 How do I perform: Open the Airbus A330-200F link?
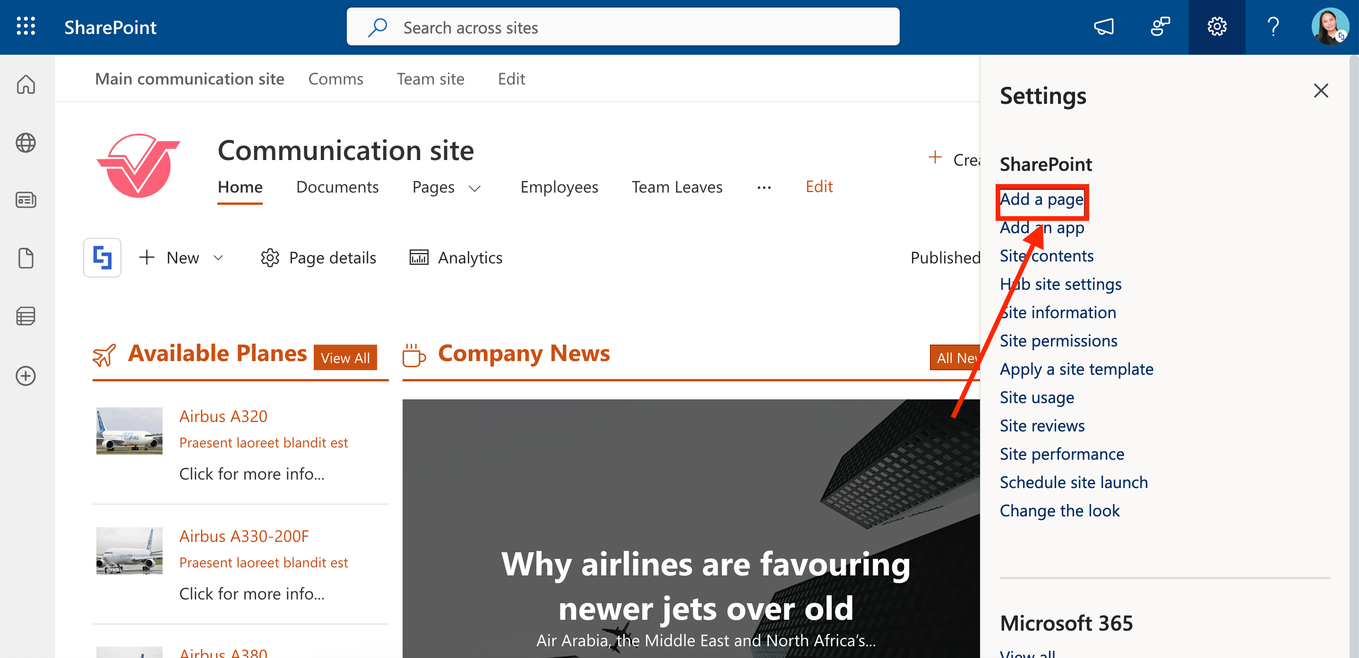[x=244, y=536]
